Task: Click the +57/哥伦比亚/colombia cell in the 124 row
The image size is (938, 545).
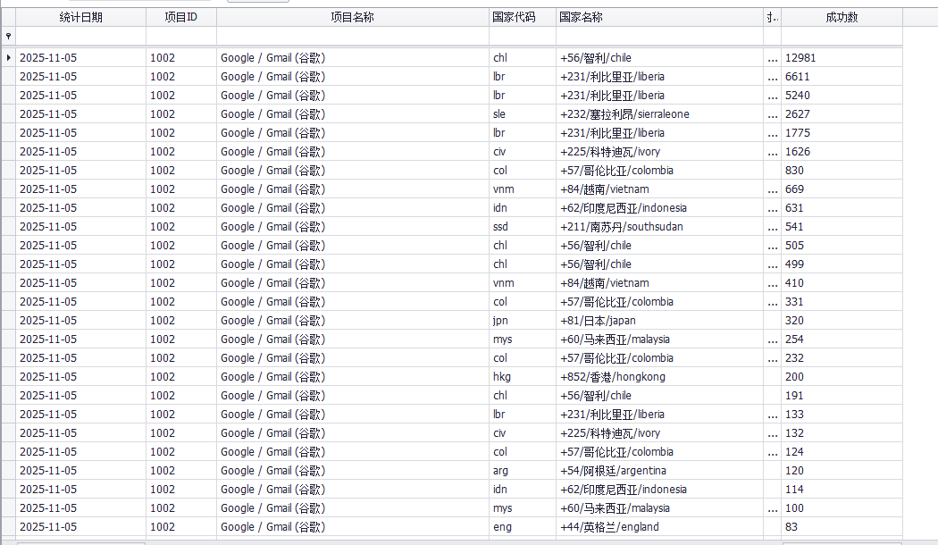Action: coord(660,452)
